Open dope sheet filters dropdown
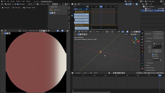This screenshot has width=165, height=93. click(134, 4)
